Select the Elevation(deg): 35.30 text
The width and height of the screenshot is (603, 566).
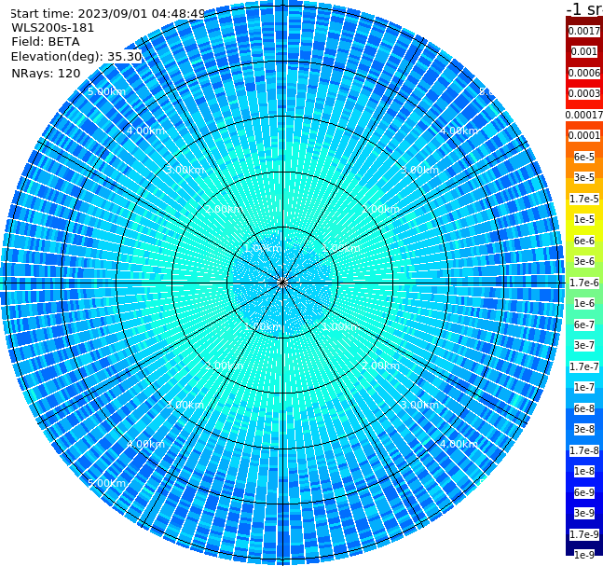76,57
